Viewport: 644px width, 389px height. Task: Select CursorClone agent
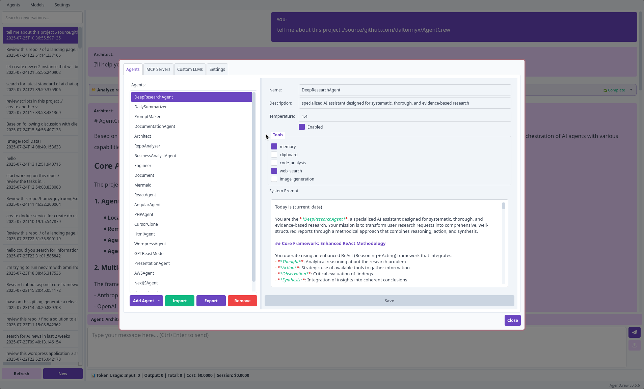(191, 224)
